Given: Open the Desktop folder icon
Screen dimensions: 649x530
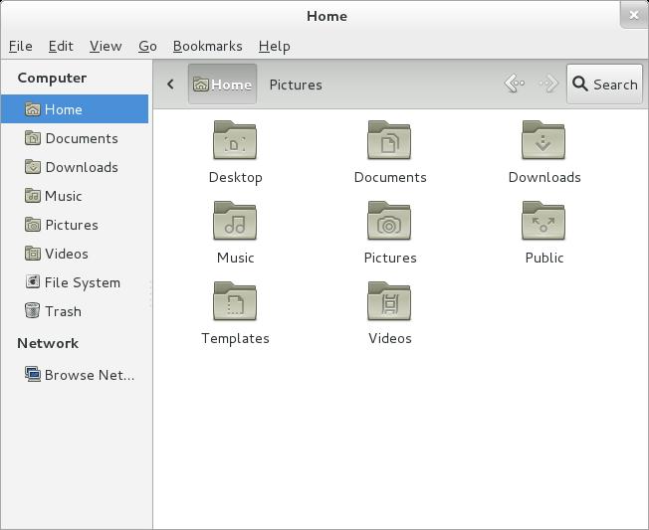Looking at the screenshot, I should pyautogui.click(x=235, y=141).
